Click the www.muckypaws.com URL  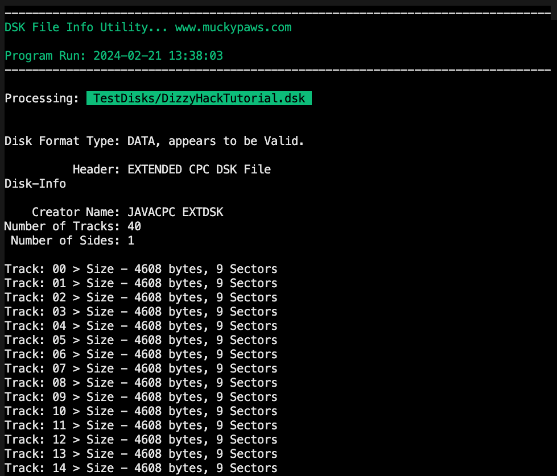[x=233, y=27]
